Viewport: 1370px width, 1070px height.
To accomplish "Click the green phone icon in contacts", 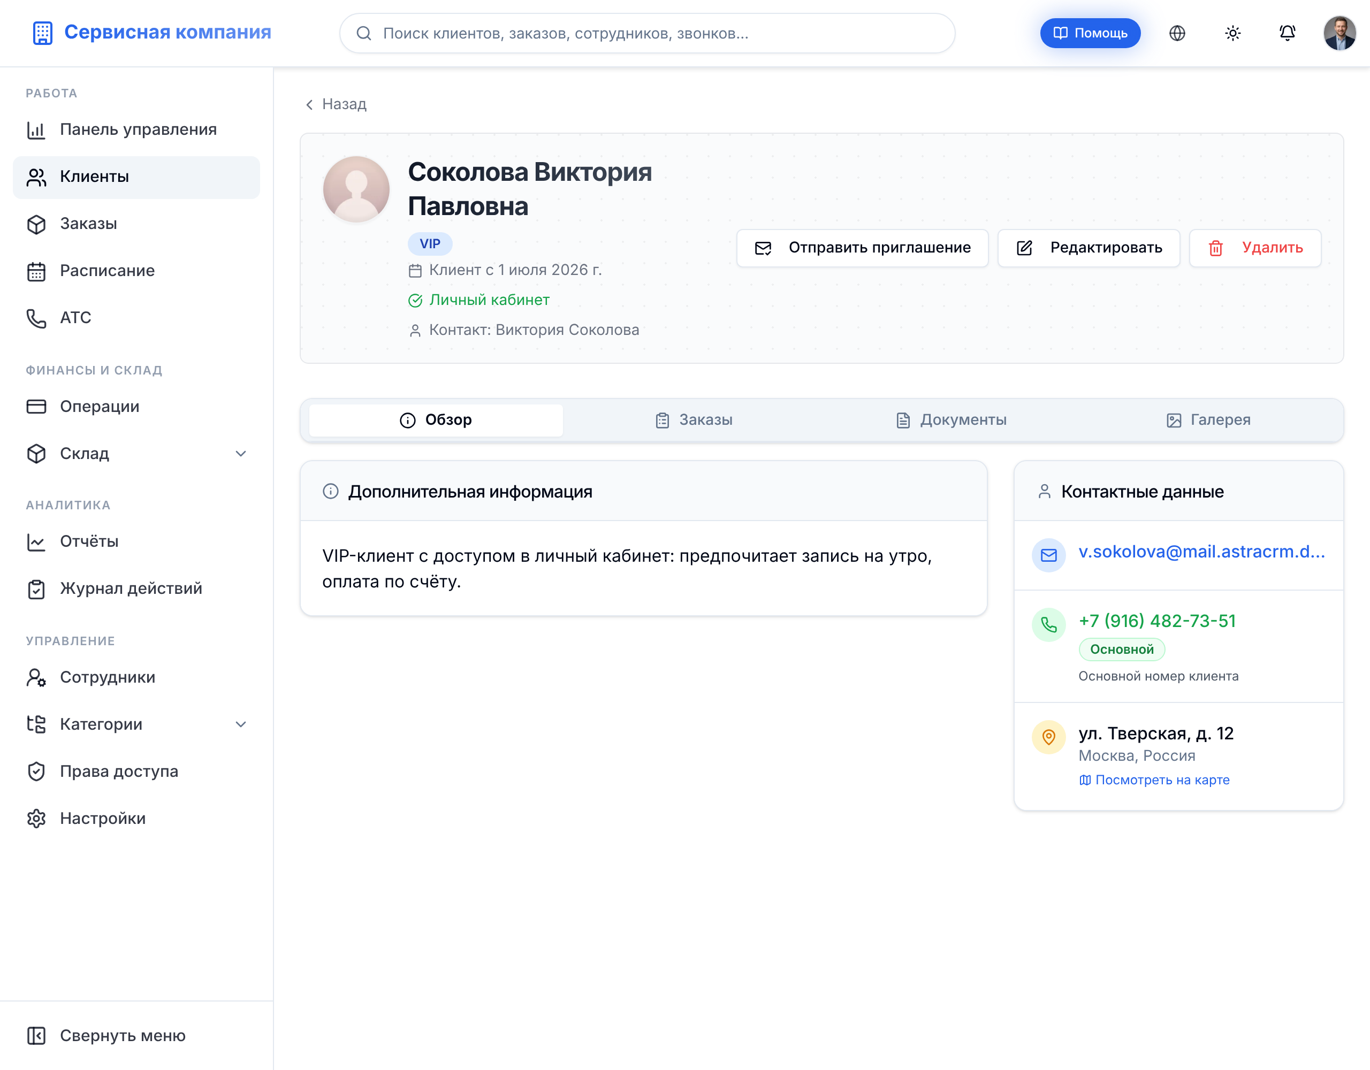I will [x=1048, y=625].
